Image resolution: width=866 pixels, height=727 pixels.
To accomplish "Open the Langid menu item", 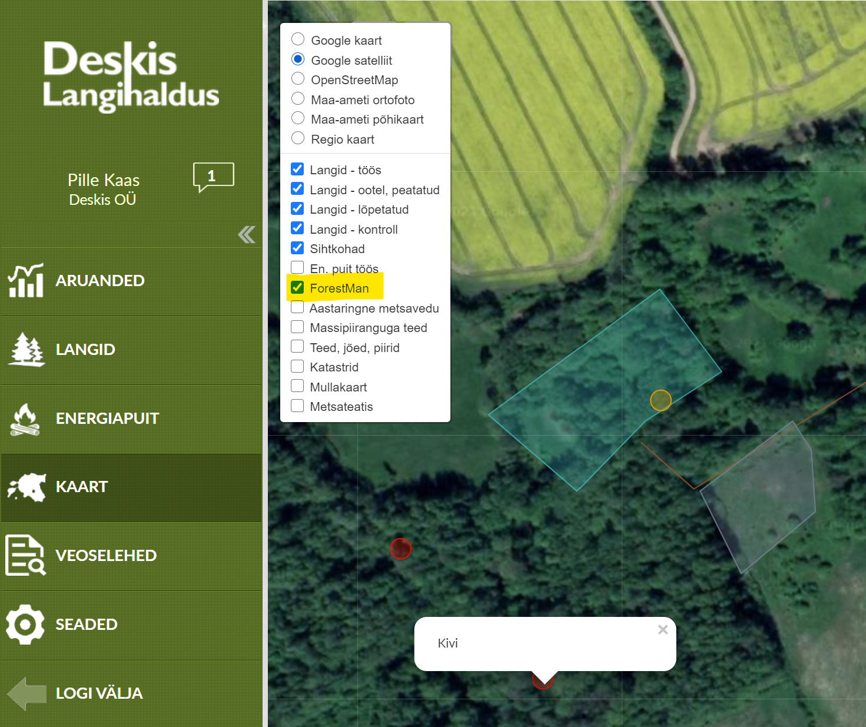I will coord(131,350).
